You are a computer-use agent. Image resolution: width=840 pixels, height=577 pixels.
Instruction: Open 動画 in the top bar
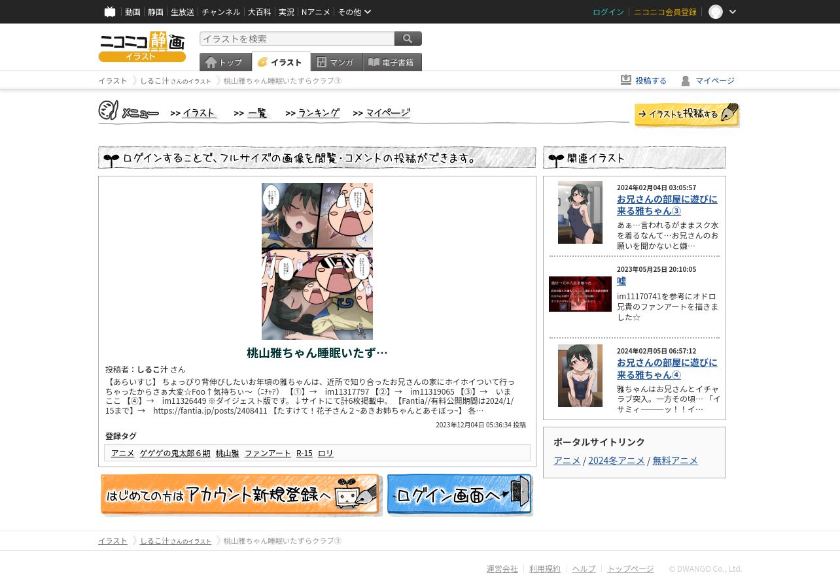[133, 12]
